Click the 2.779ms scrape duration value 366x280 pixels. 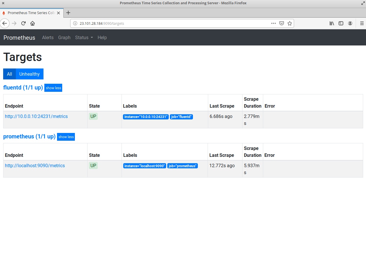pyautogui.click(x=252, y=120)
